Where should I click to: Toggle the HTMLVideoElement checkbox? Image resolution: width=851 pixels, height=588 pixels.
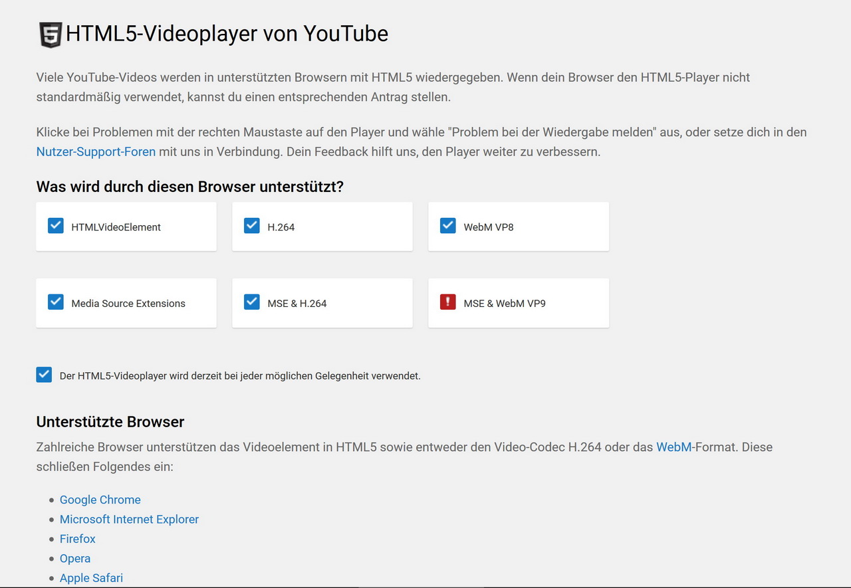[x=56, y=226]
